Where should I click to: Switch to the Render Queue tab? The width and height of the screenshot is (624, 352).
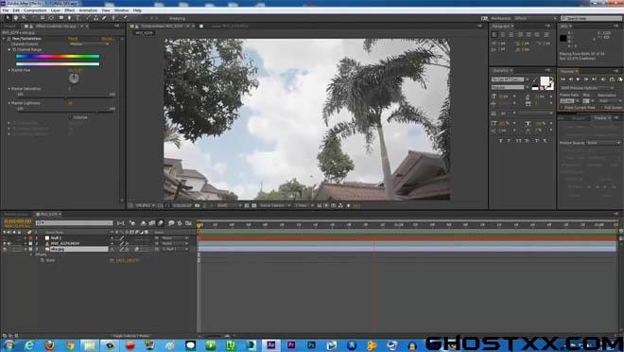[16, 215]
